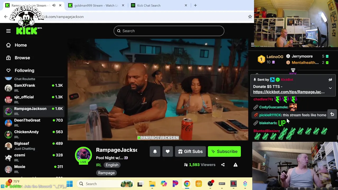The image size is (338, 190).
Task: Click pickleR111CK username in chat
Action: (270, 115)
